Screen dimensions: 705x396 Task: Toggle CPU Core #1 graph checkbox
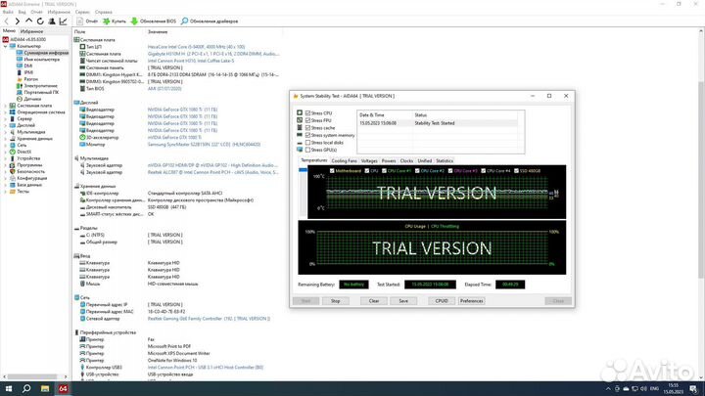pyautogui.click(x=384, y=170)
